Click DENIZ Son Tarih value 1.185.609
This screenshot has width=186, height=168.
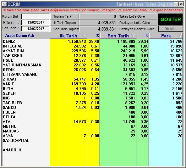click(x=126, y=42)
